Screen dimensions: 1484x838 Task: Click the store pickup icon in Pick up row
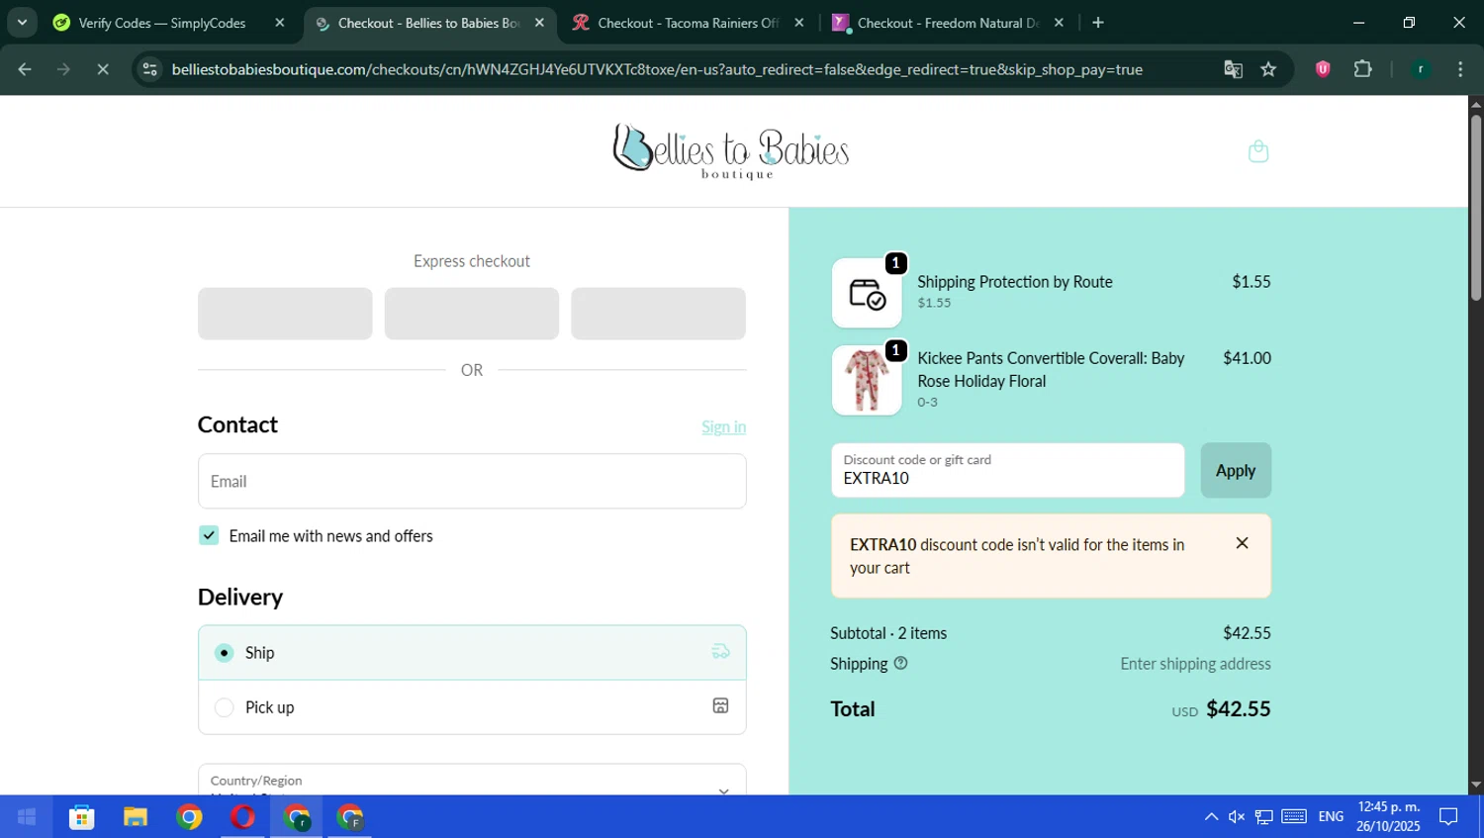click(x=720, y=705)
